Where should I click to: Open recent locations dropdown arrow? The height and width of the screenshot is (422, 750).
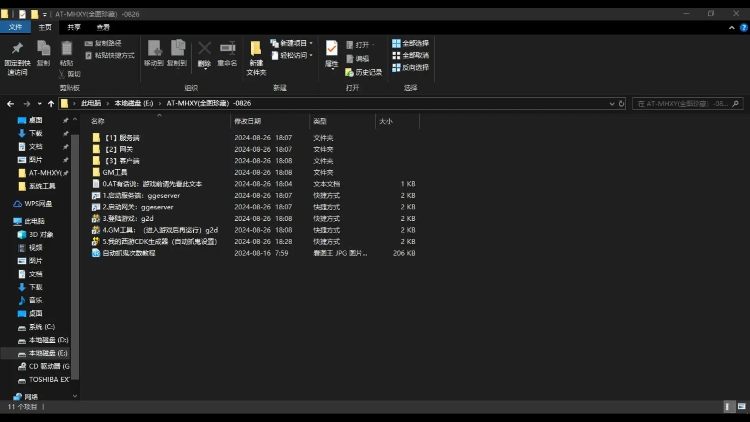(39, 104)
